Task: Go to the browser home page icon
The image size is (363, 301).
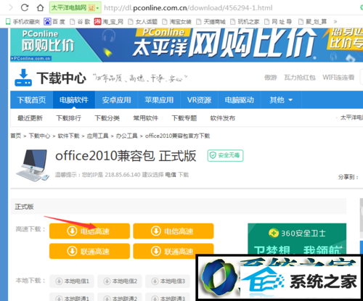Action: [40, 8]
